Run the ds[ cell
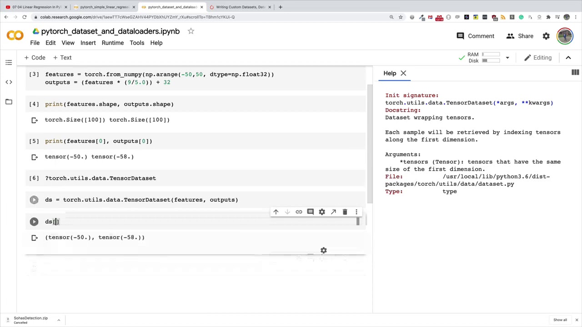This screenshot has height=327, width=582. (x=34, y=222)
